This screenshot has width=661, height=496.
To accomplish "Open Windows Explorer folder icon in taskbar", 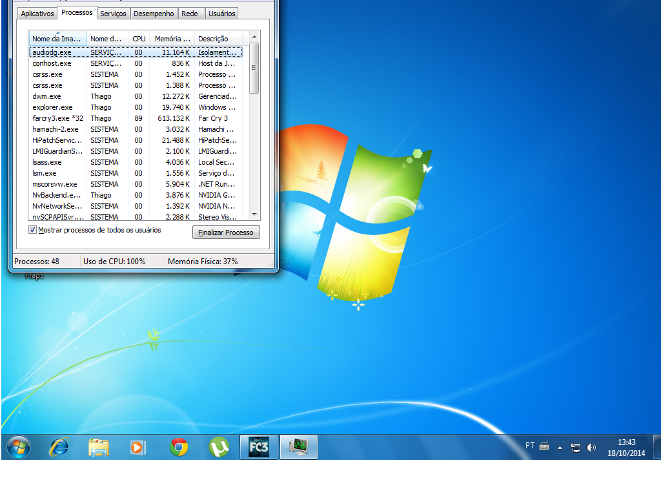I will (99, 447).
